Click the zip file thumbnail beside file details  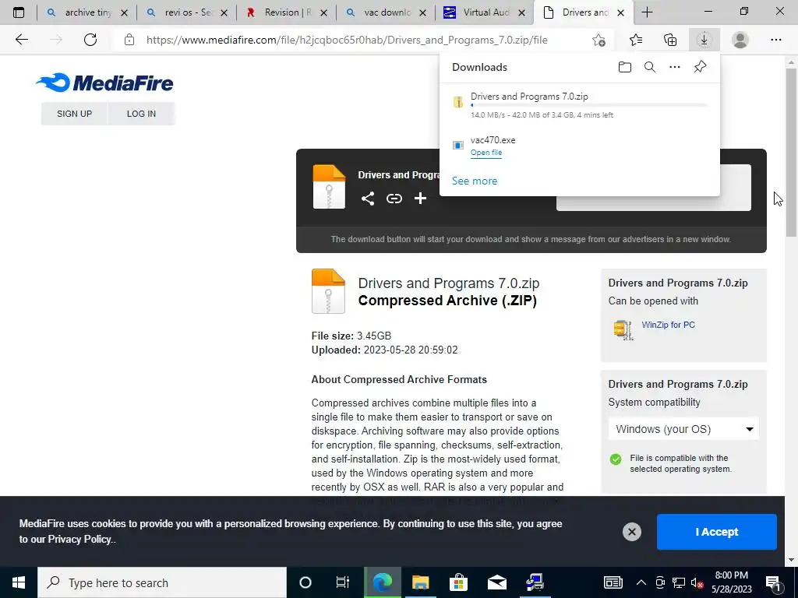328,291
